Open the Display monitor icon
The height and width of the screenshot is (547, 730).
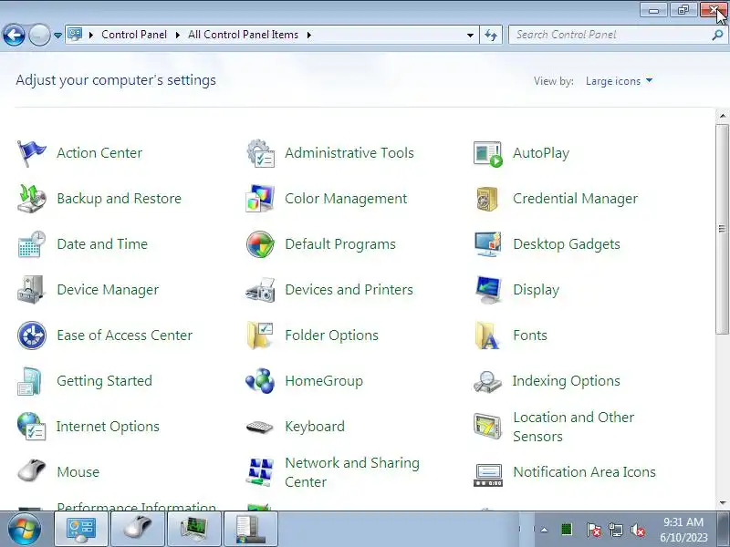point(488,290)
